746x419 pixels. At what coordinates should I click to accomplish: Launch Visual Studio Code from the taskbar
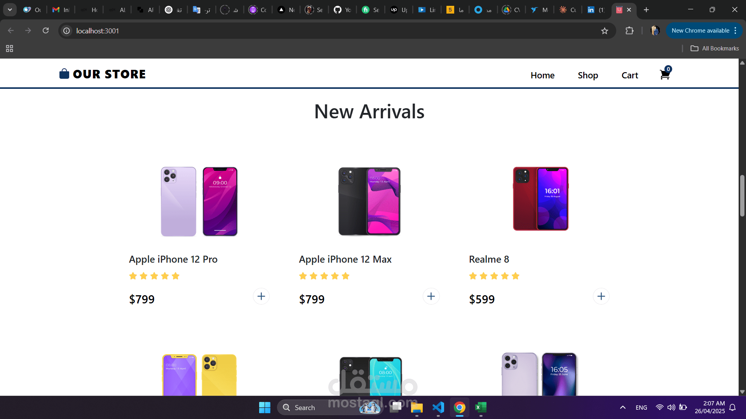click(x=438, y=407)
